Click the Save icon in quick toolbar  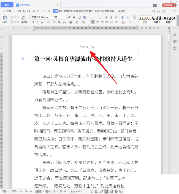(x=19, y=11)
